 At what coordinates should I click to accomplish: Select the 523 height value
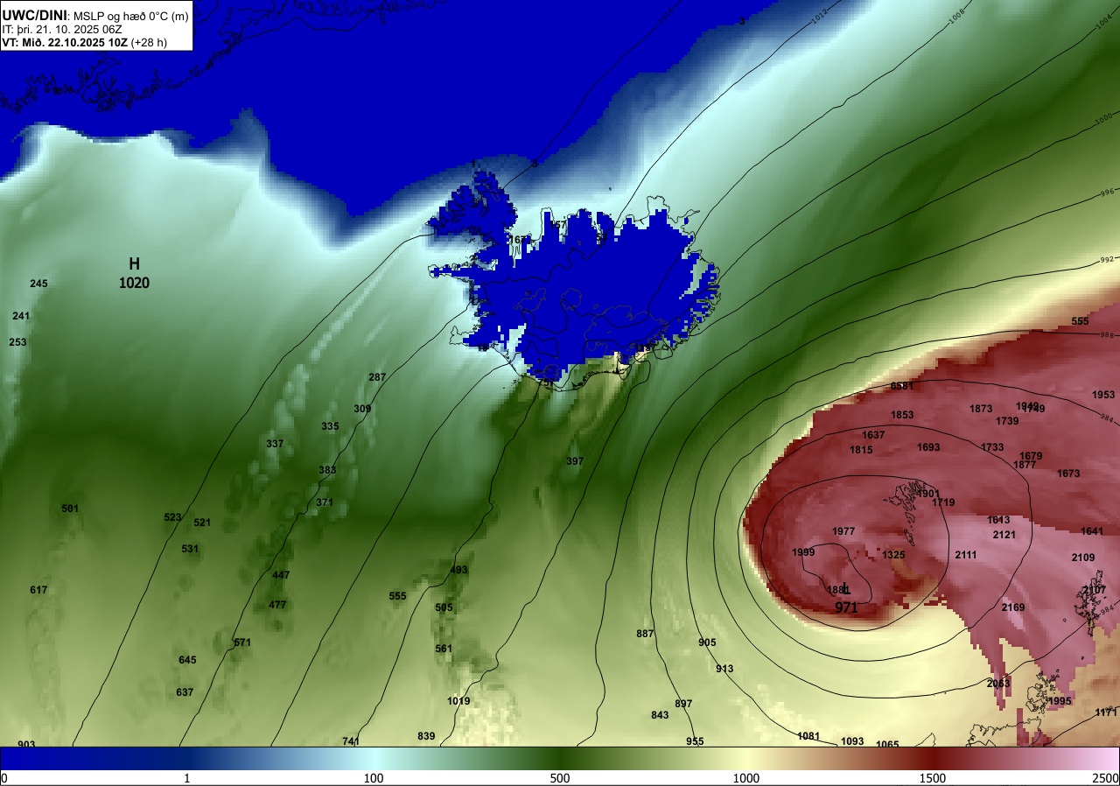click(x=172, y=517)
